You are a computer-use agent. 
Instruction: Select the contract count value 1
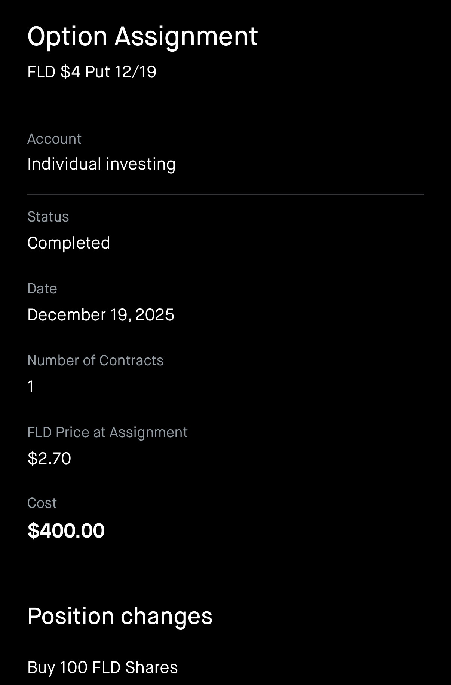[31, 387]
